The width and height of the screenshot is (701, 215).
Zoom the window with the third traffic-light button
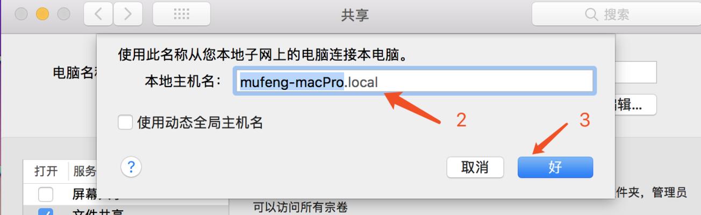click(x=63, y=14)
